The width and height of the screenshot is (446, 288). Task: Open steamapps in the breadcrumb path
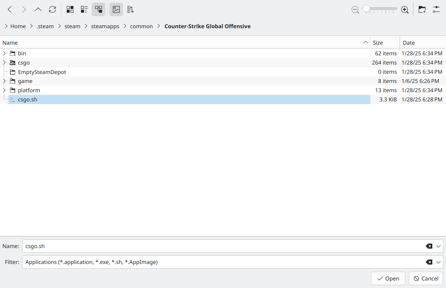point(105,26)
